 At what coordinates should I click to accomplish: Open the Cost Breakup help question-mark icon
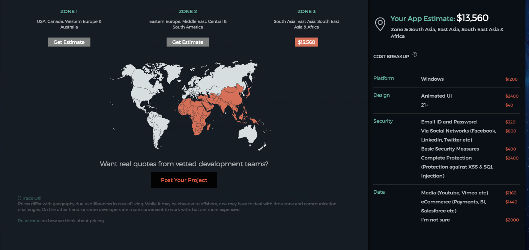click(415, 54)
